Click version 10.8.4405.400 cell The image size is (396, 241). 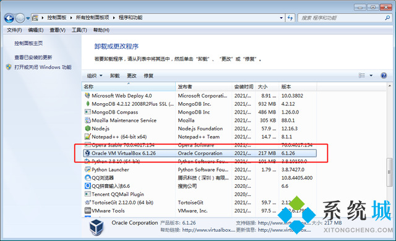(297, 178)
